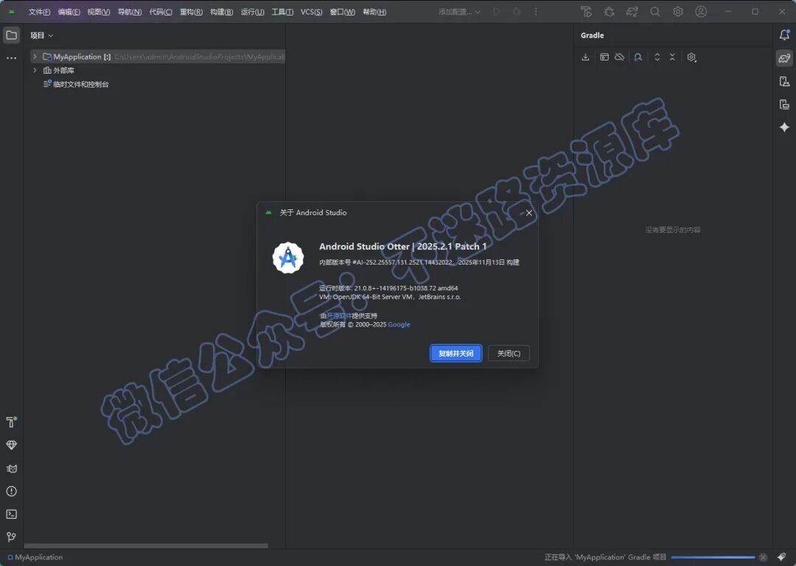Open the 重构(R) menu
The image size is (796, 566).
point(191,12)
